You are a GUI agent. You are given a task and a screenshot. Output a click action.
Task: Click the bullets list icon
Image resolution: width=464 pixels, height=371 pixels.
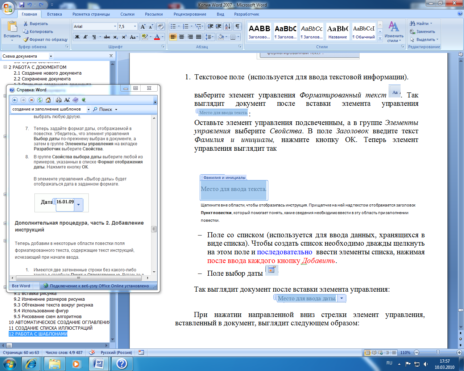(173, 26)
